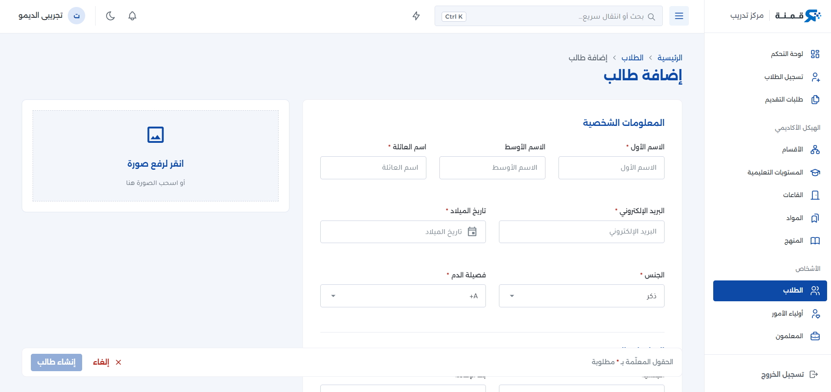Viewport: 831px width, 392px height.
Task: Click the lightning quick actions icon
Action: [x=416, y=16]
